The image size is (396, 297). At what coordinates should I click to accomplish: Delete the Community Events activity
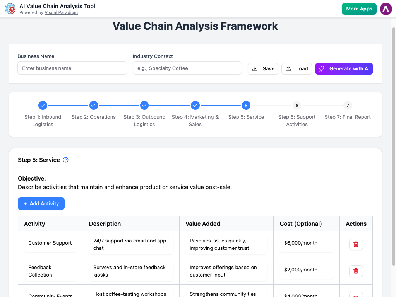point(356,294)
